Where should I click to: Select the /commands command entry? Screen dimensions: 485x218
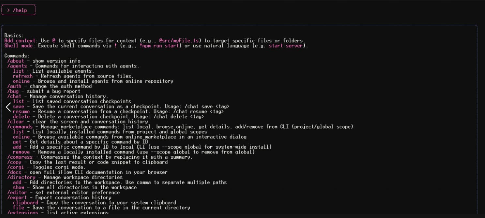coord(20,127)
